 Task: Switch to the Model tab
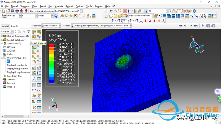point(6,26)
